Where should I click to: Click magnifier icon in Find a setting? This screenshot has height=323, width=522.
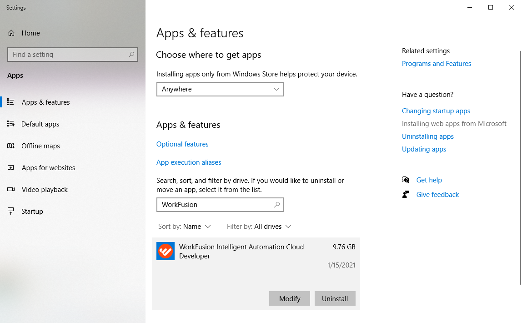point(131,54)
